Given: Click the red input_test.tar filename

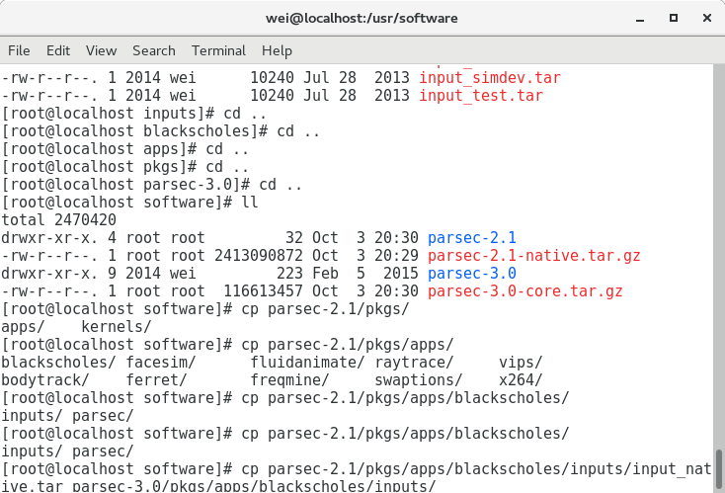Looking at the screenshot, I should [x=481, y=95].
